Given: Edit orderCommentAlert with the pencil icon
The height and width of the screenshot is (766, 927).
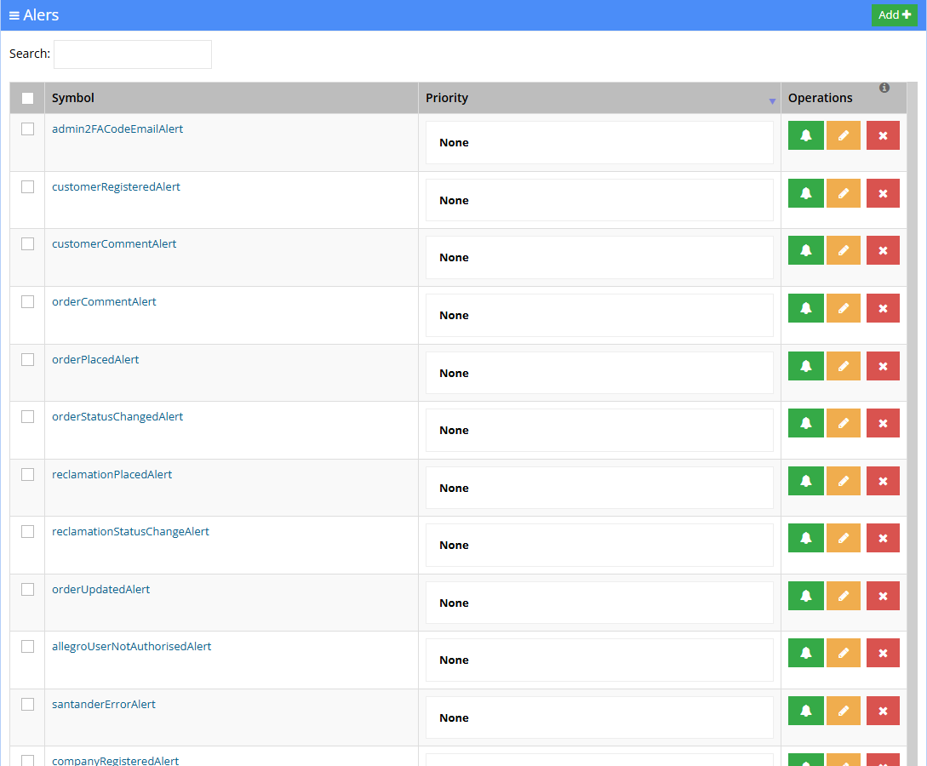Looking at the screenshot, I should pos(843,308).
